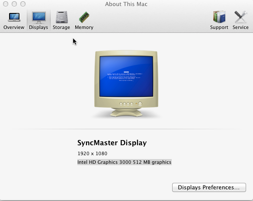
Task: Click the Displays Preferences button
Action: coord(209,187)
